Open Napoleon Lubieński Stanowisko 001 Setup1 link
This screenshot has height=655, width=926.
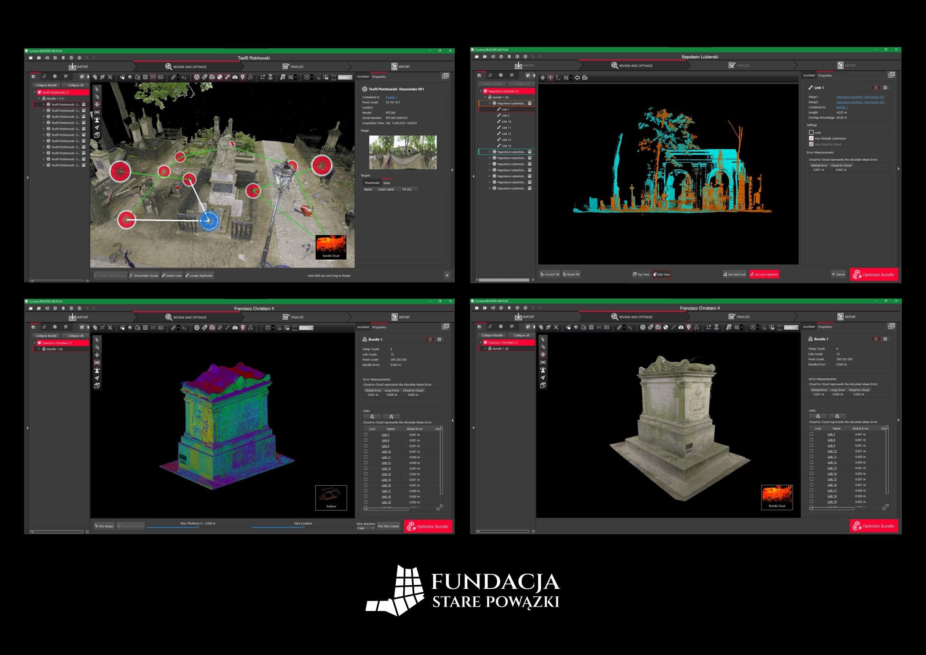[860, 97]
